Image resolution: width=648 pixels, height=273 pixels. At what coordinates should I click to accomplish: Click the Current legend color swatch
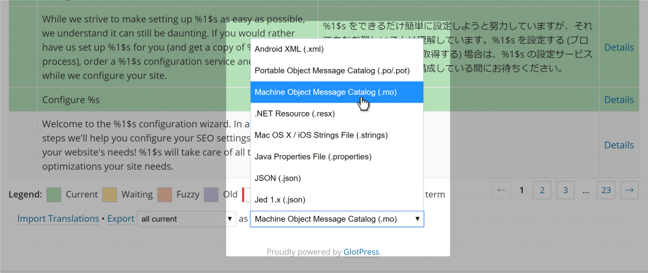point(54,194)
